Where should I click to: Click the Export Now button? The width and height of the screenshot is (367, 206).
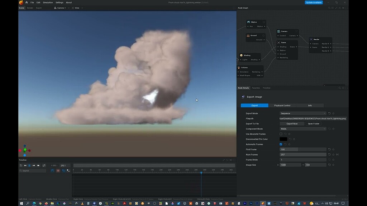[292, 123]
